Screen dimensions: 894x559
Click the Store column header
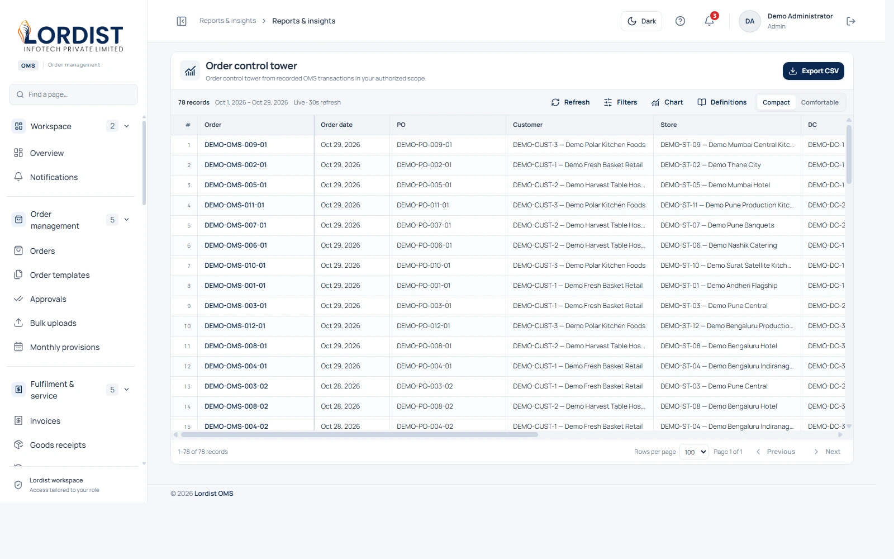pos(727,125)
